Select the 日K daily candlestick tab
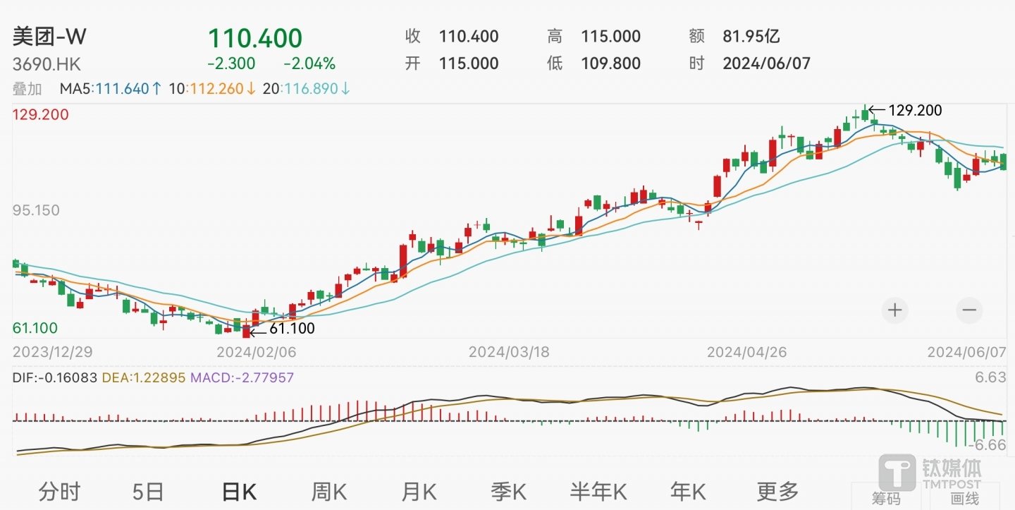This screenshot has height=510, width=1015. [x=238, y=491]
